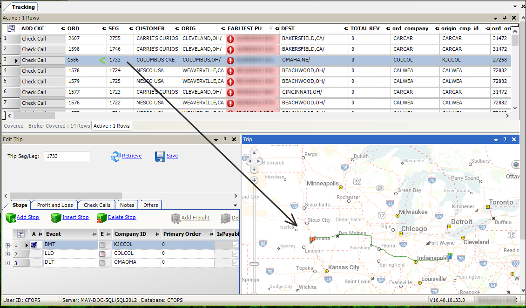The width and height of the screenshot is (526, 308).
Task: Select the Active : 1 Rows bottom tab
Action: 111,126
